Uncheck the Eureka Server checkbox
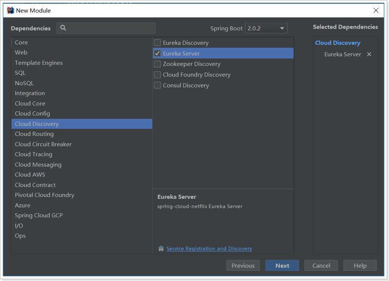This screenshot has width=389, height=281. (x=157, y=53)
